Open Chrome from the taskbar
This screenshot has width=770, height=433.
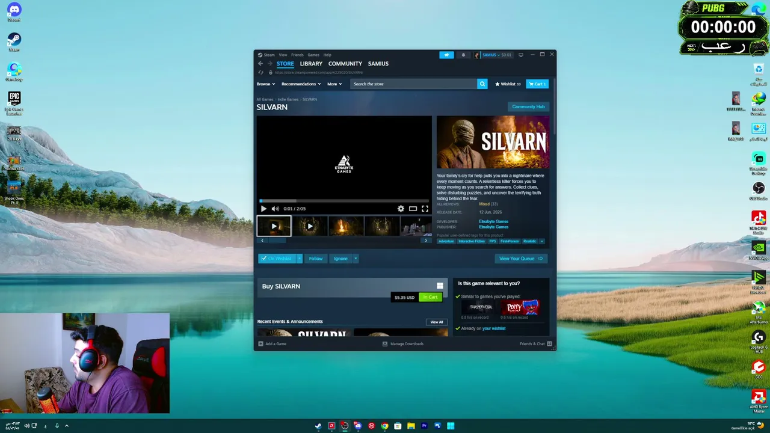pyautogui.click(x=384, y=426)
